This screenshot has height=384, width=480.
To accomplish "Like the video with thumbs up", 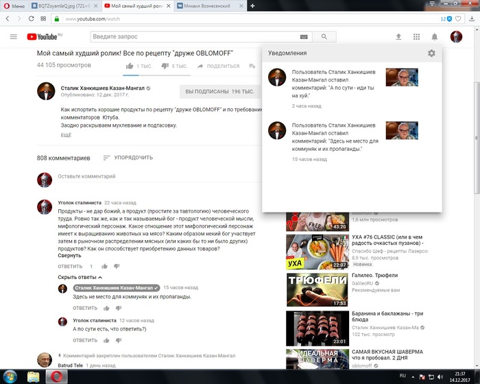I will [130, 66].
